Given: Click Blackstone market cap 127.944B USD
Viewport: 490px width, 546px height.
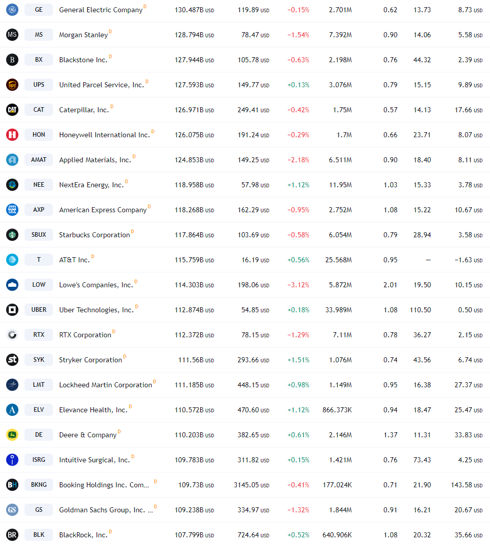Looking at the screenshot, I should 194,60.
